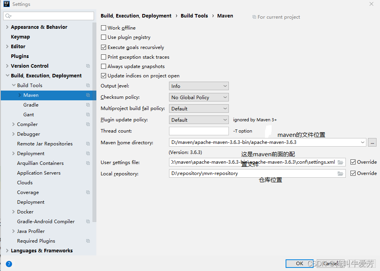Click project-level icon beside Gradle
The width and height of the screenshot is (380, 271).
pos(88,105)
